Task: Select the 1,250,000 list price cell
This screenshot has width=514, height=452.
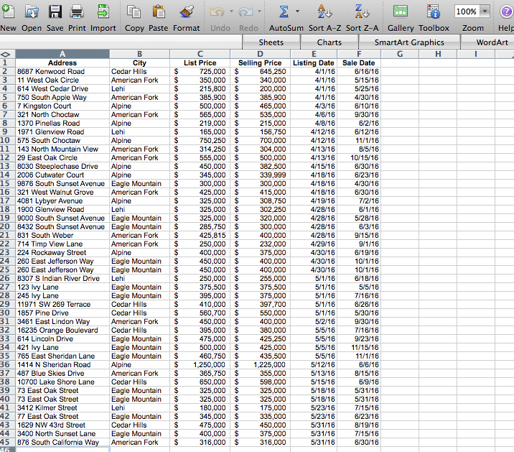Action: [200, 364]
